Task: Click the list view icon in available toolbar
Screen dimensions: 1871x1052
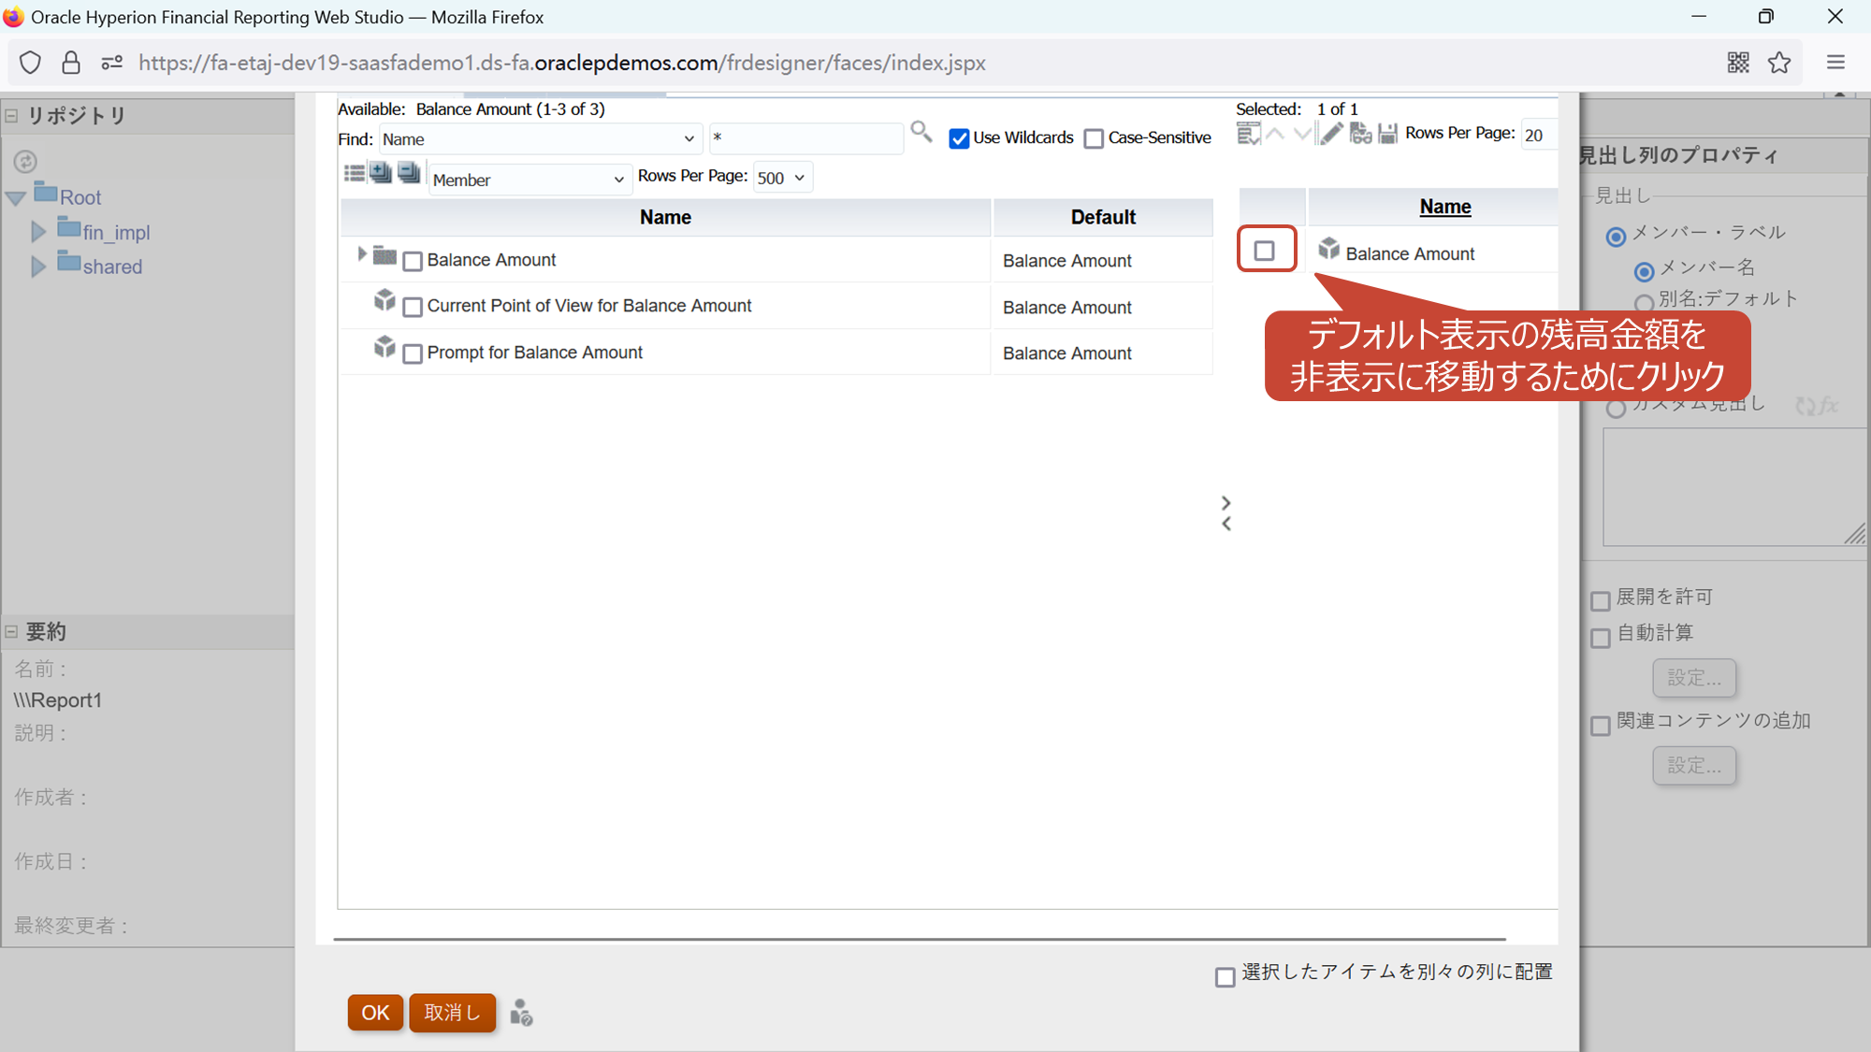Action: [x=354, y=173]
